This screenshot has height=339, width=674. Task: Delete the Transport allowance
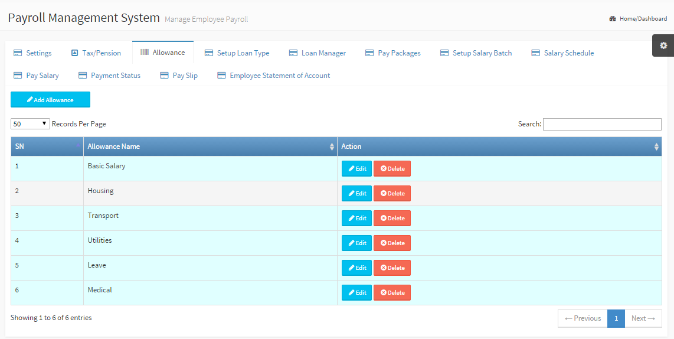click(x=392, y=219)
